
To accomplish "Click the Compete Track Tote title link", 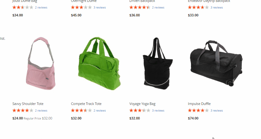I will click(86, 104).
